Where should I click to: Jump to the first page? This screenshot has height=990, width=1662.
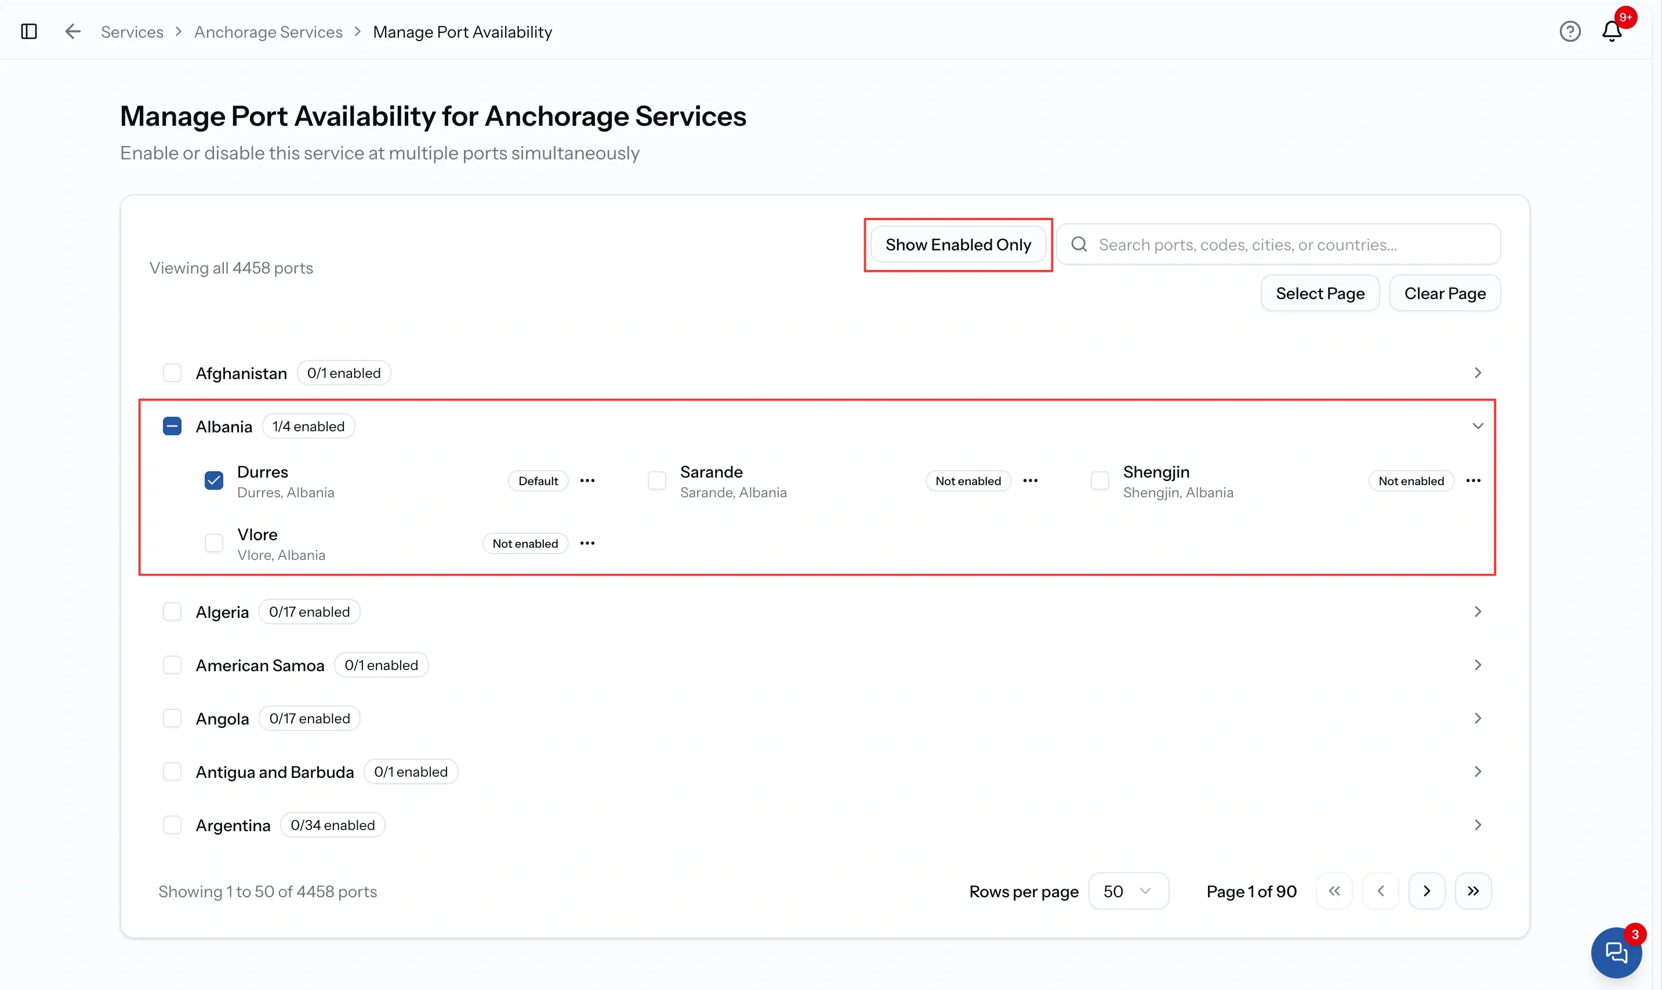1334,891
